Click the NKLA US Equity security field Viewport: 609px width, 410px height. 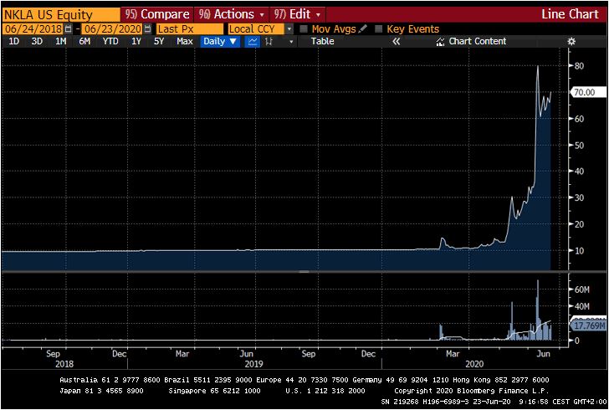coord(61,15)
